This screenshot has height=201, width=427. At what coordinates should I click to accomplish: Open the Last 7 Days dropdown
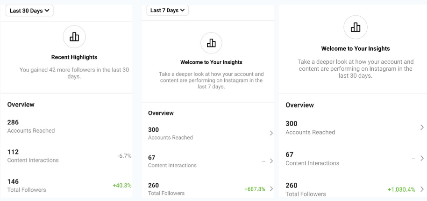[167, 10]
